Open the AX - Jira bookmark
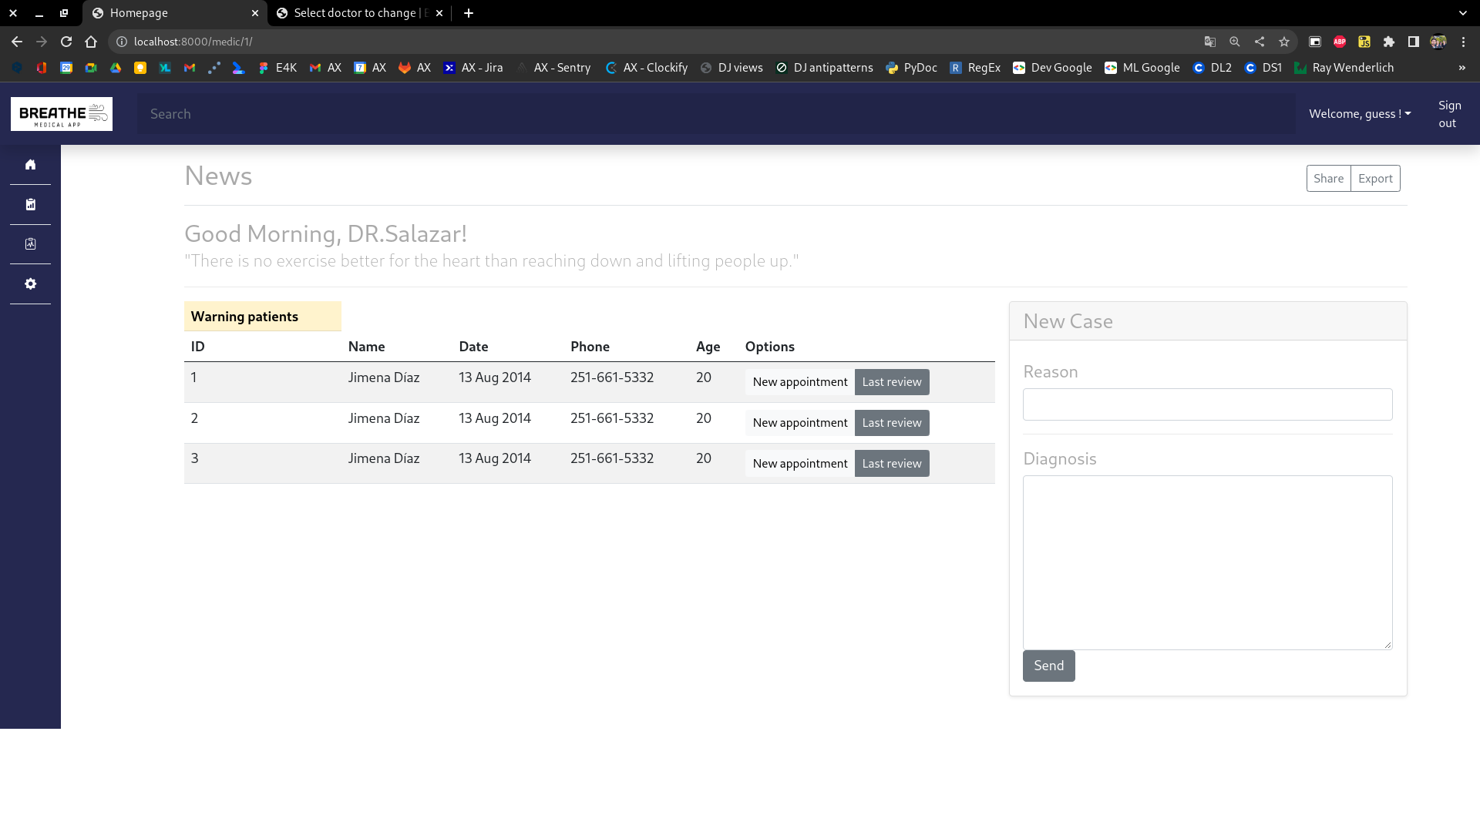Image resolution: width=1480 pixels, height=832 pixels. [473, 68]
